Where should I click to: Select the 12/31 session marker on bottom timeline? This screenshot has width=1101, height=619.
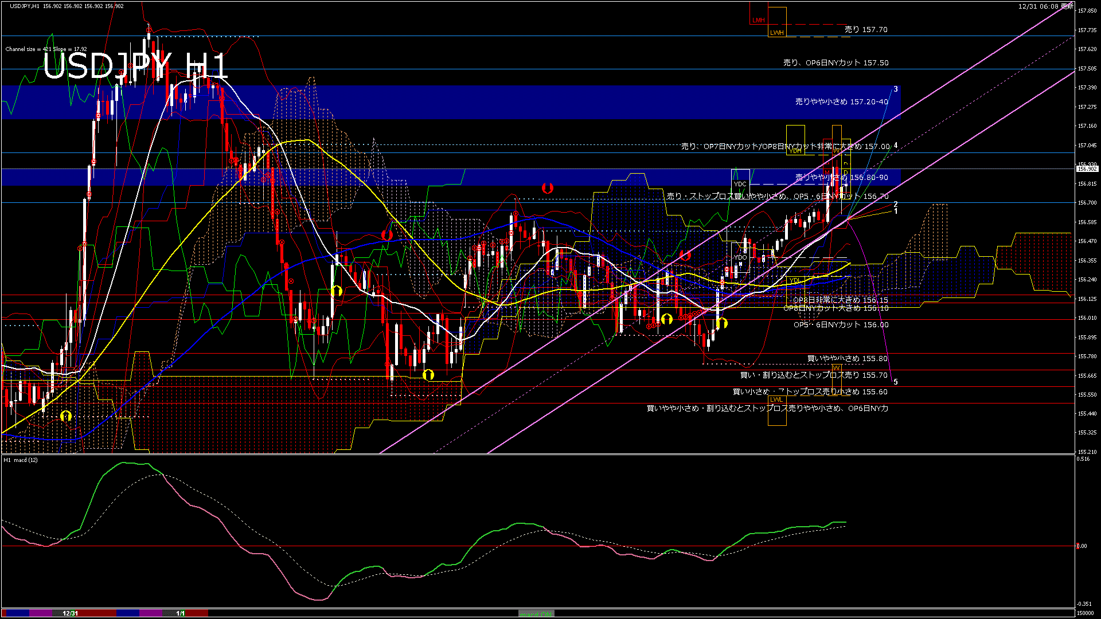tap(70, 613)
